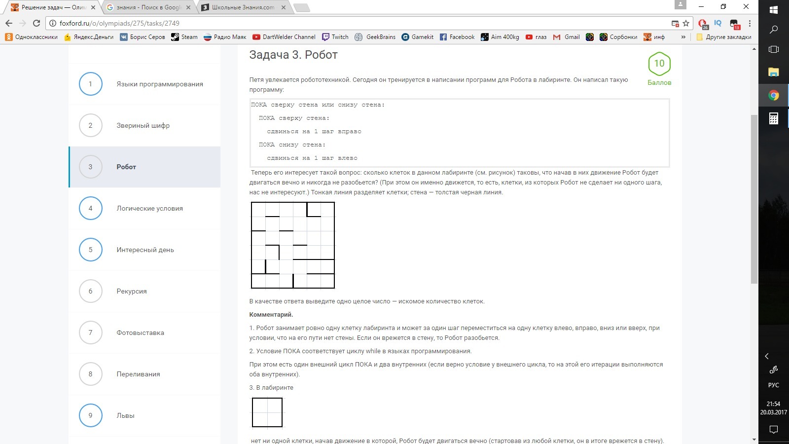This screenshot has height=444, width=789.
Task: Open the Одноклассники bookmark
Action: (31, 37)
